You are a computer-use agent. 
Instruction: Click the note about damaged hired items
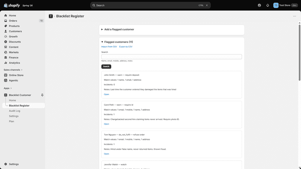140,90
